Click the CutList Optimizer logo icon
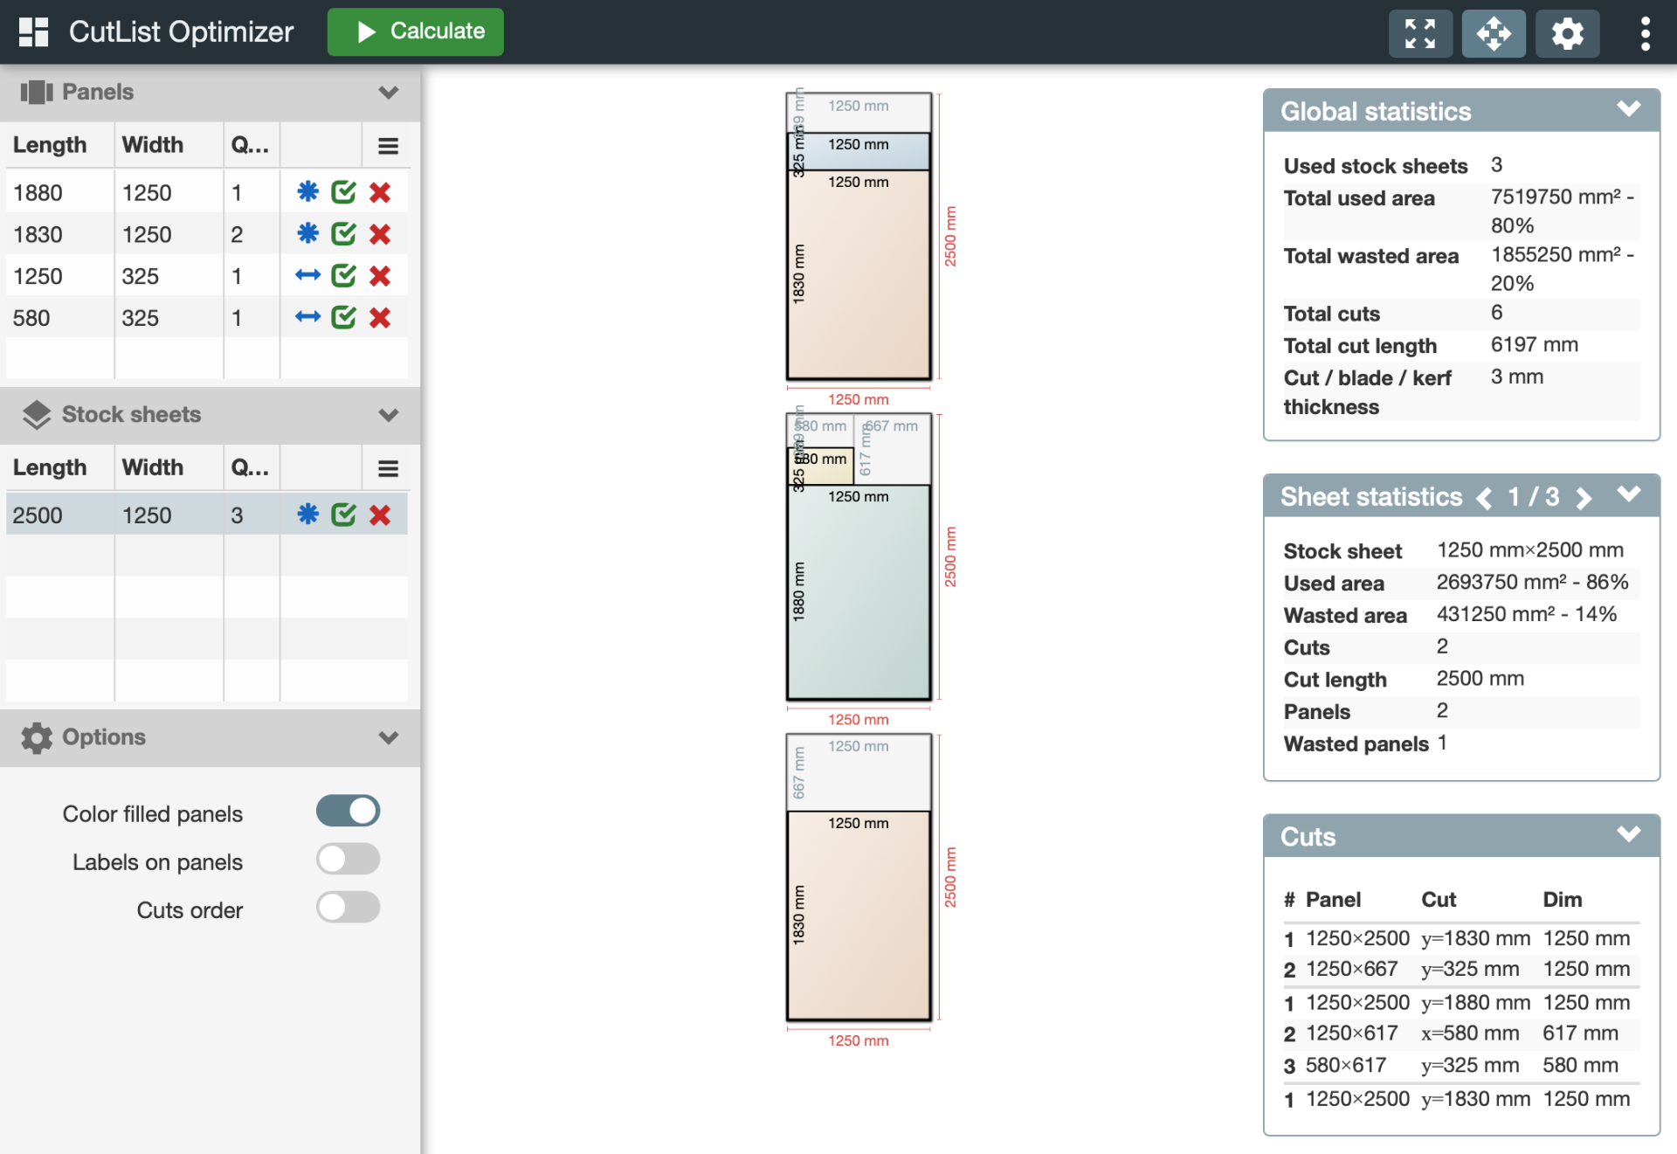1677x1154 pixels. pos(33,32)
